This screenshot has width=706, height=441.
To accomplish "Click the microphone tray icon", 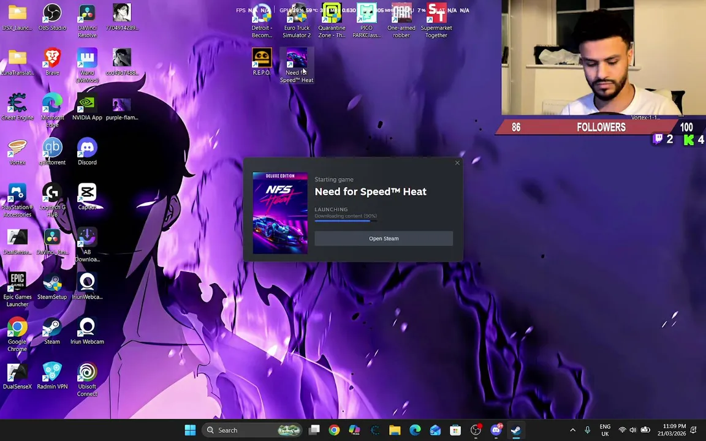I will point(587,430).
